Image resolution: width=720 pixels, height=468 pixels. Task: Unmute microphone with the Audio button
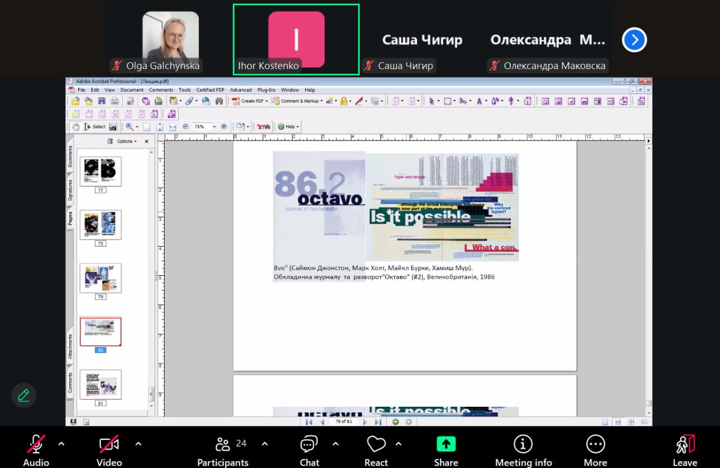point(36,450)
